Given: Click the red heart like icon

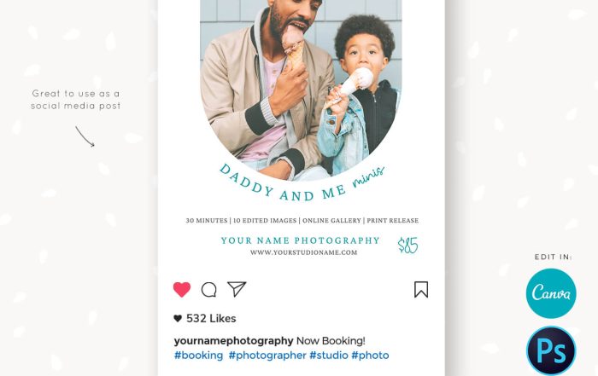Looking at the screenshot, I should click(182, 290).
